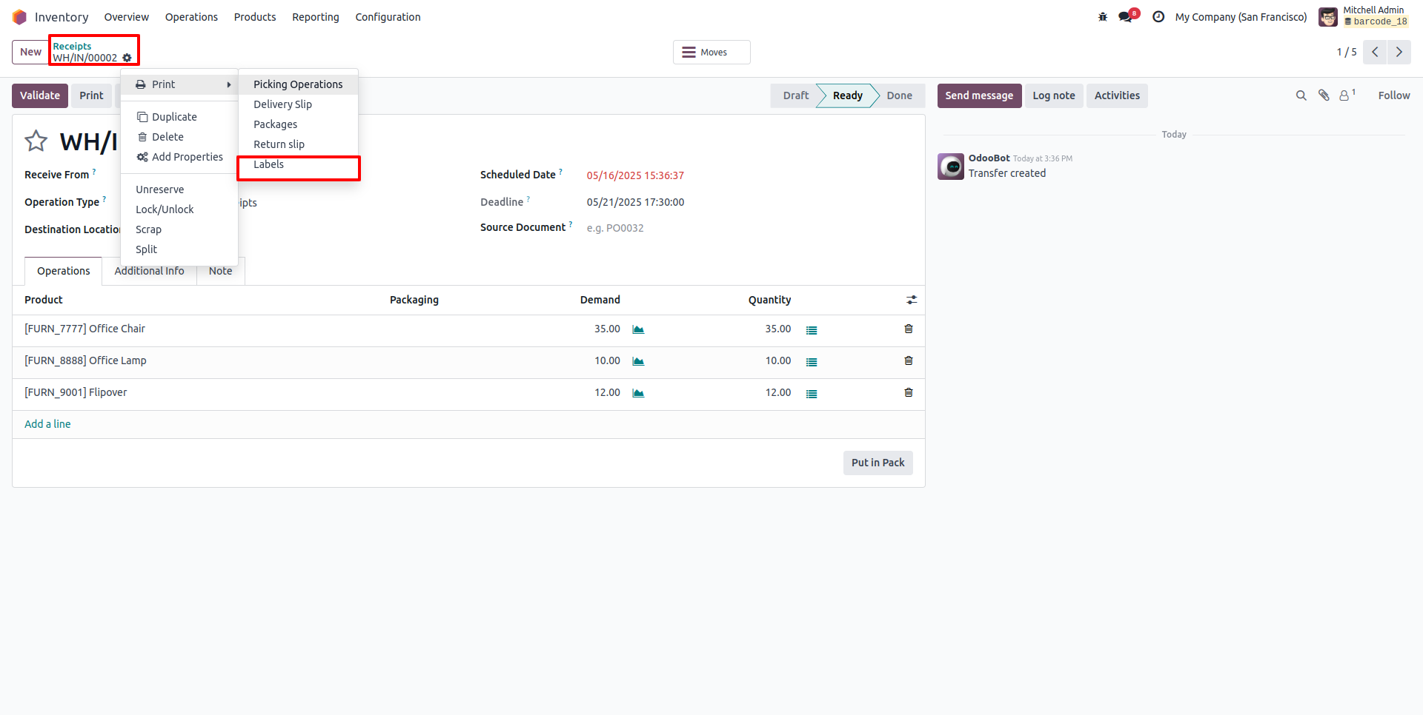Open the Reporting top menu
Screen dimensions: 1423x715
(x=316, y=17)
